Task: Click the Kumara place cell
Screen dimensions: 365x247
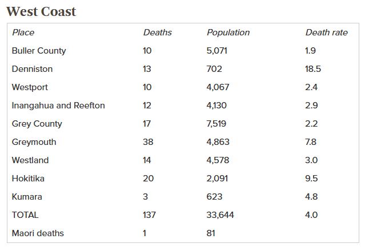Action: 27,197
